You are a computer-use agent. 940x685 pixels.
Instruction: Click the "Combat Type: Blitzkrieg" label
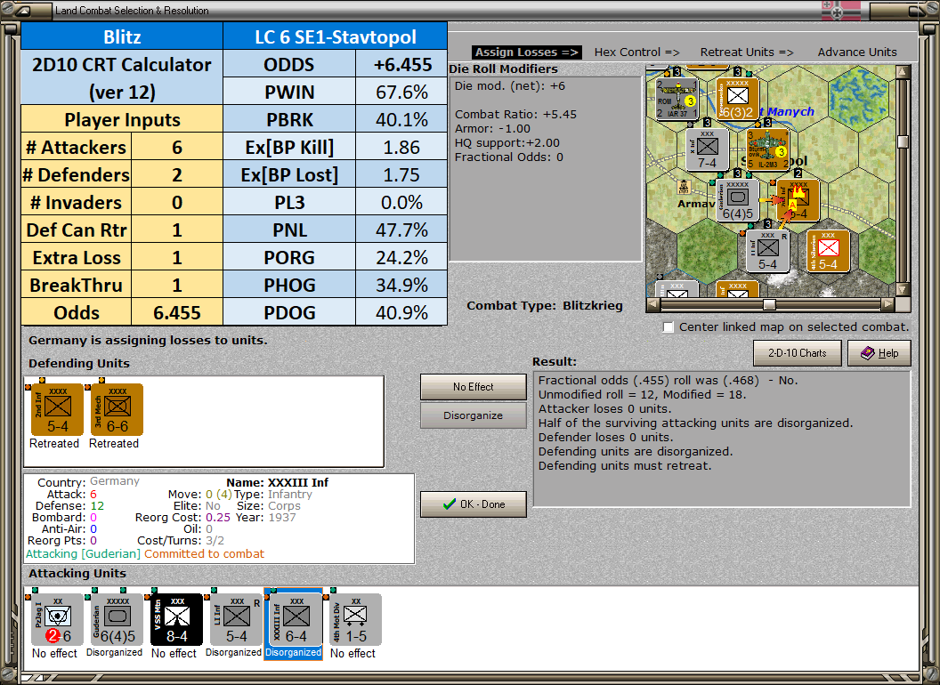pyautogui.click(x=545, y=306)
